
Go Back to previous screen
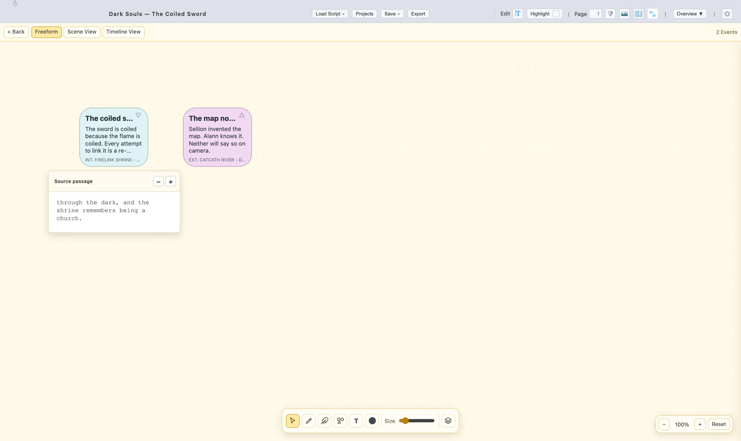click(16, 32)
